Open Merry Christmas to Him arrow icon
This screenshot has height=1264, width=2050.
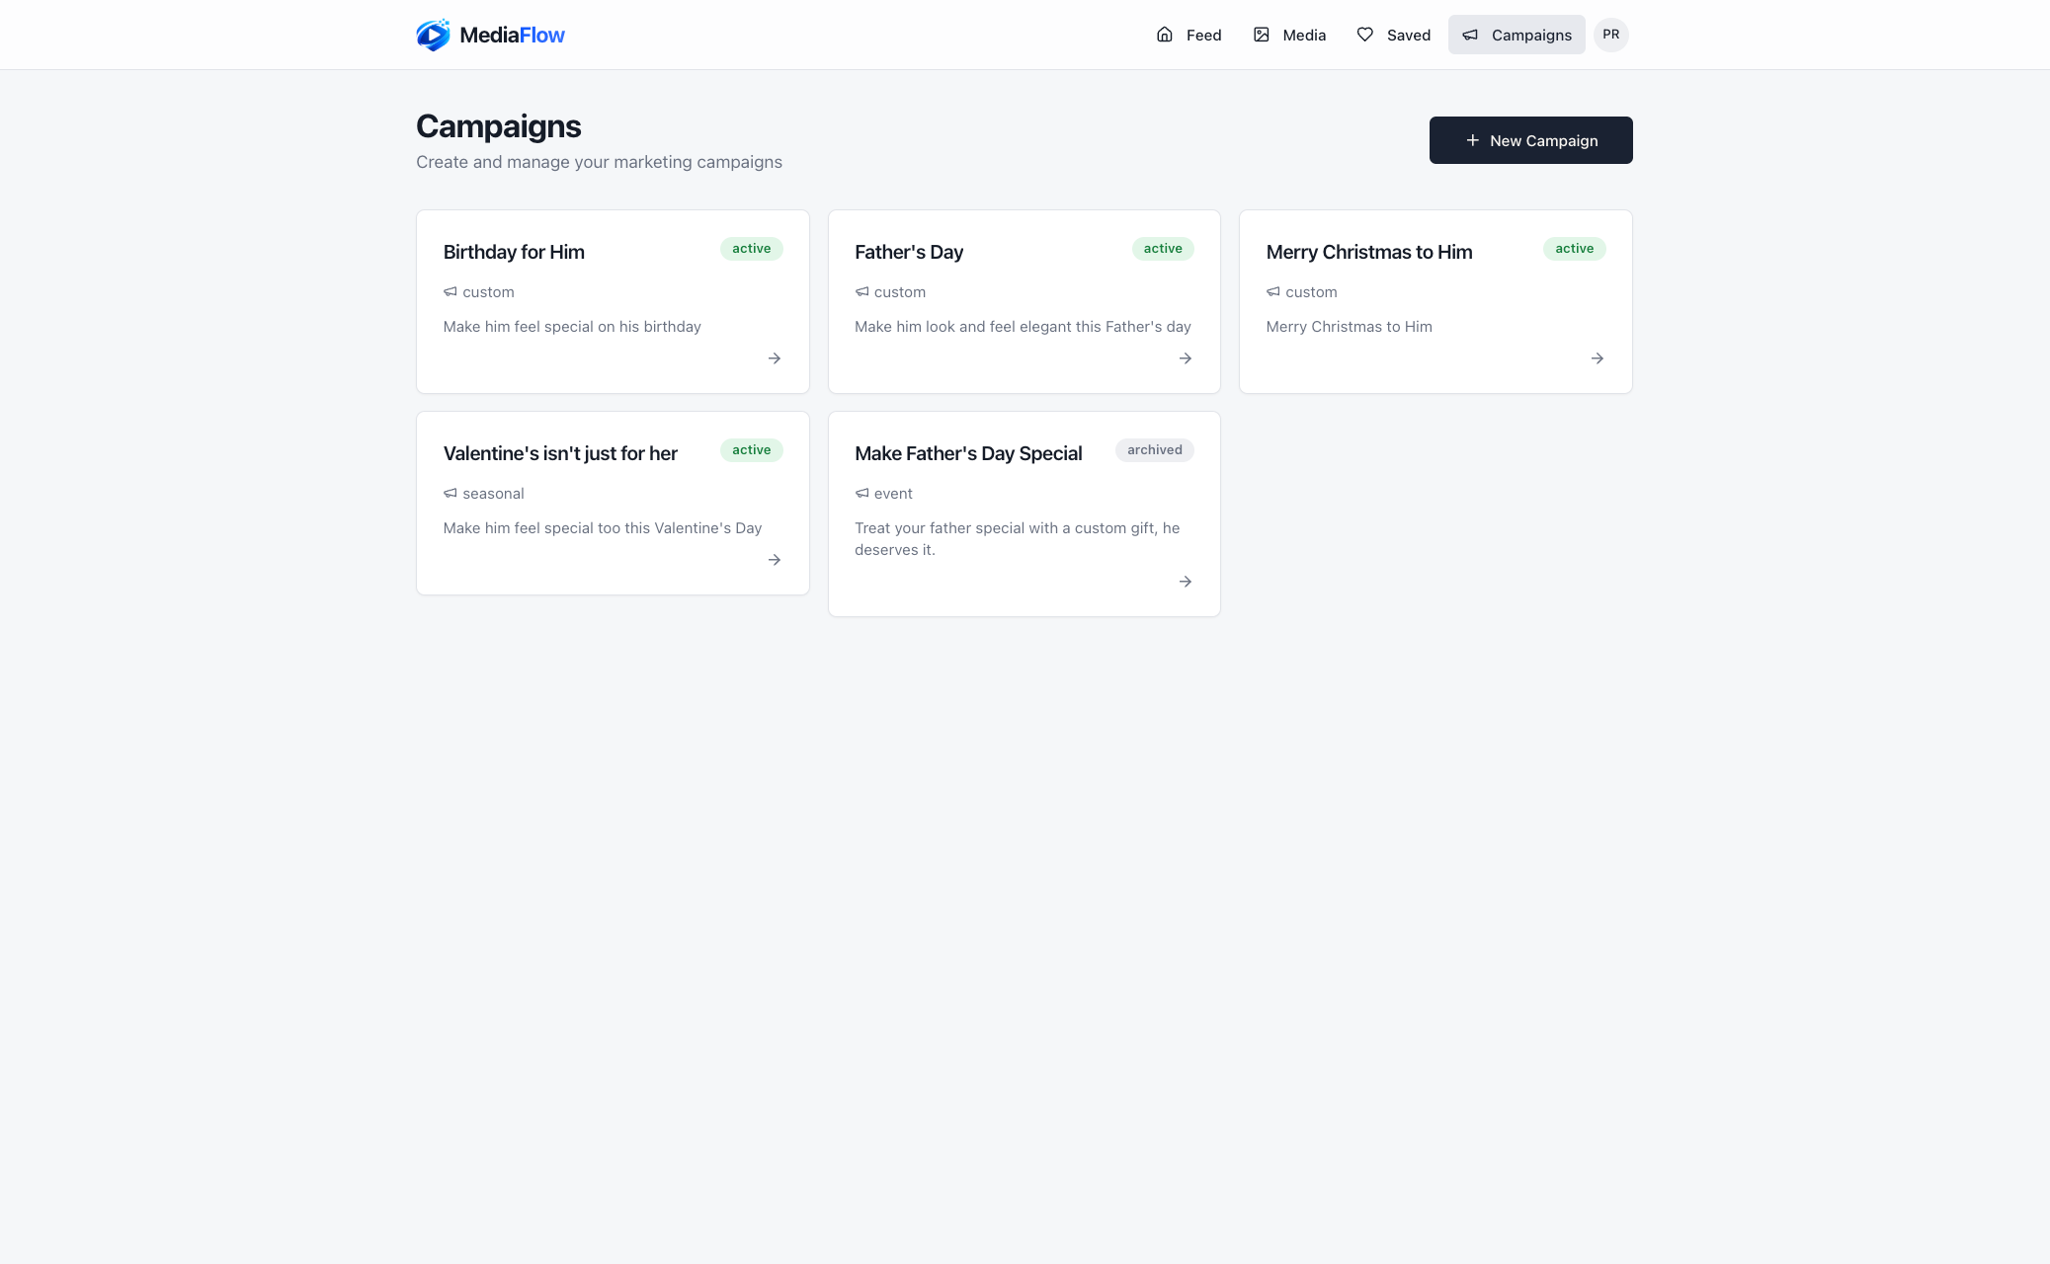[1598, 358]
